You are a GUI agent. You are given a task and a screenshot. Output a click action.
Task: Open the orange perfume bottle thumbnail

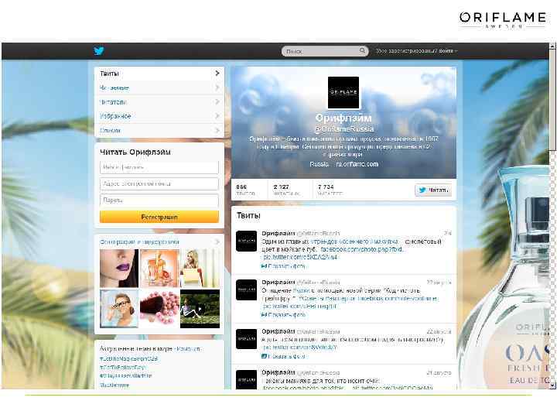[159, 269]
